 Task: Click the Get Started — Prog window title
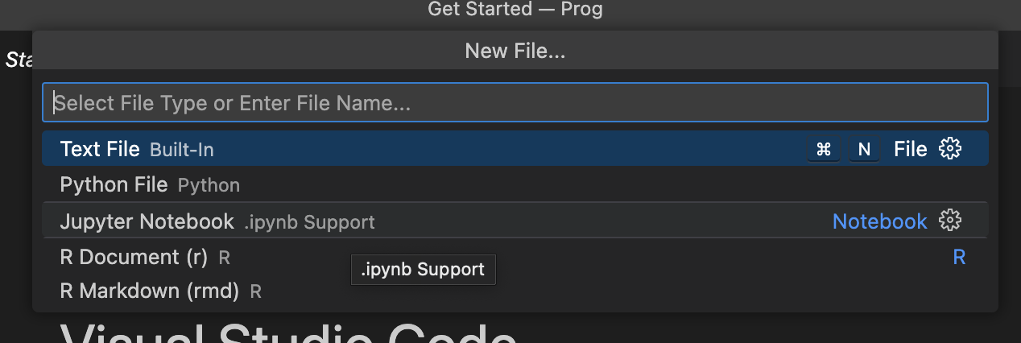click(x=515, y=10)
